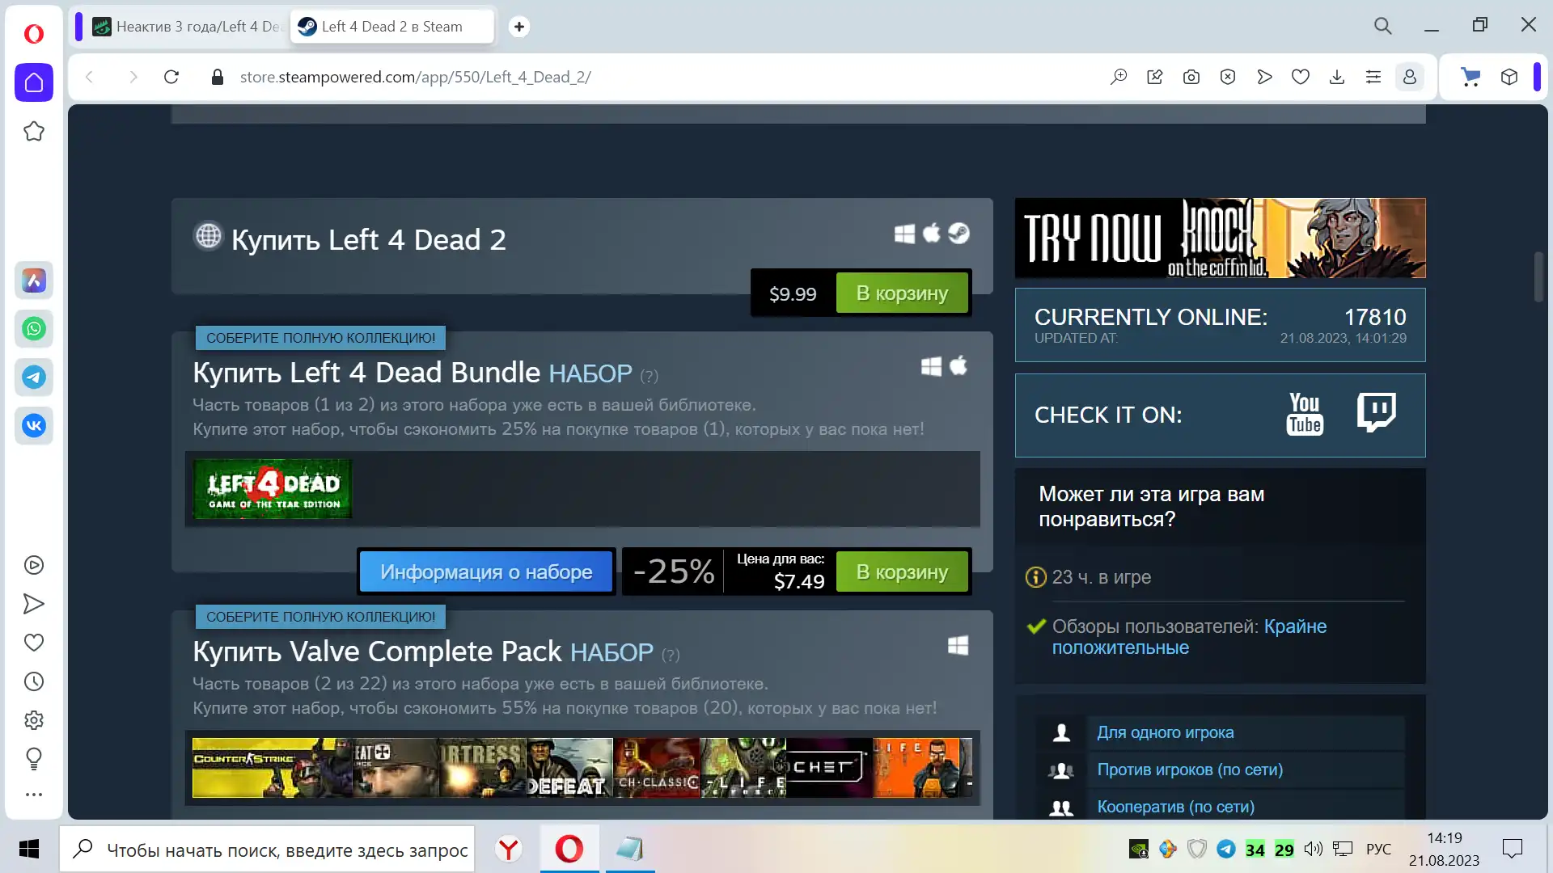This screenshot has width=1553, height=873.
Task: Open sidebar three-dots setup menu
Action: coord(34,795)
